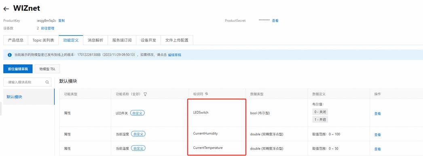Open the 文件上传配置 tab
The width and height of the screenshot is (423, 156).
click(177, 40)
